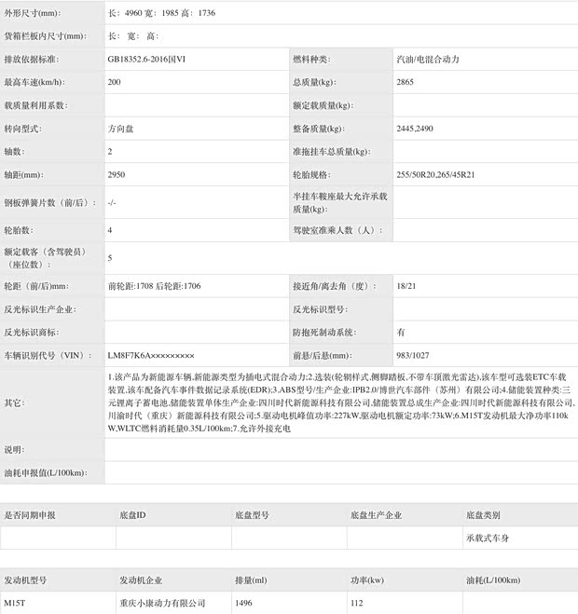Image resolution: width=578 pixels, height=614 pixels.
Task: Click rated passengers value 5
Action: pyautogui.click(x=110, y=258)
